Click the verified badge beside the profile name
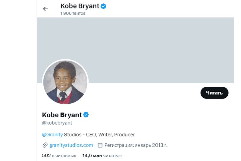241x161 pixels. 86,115
